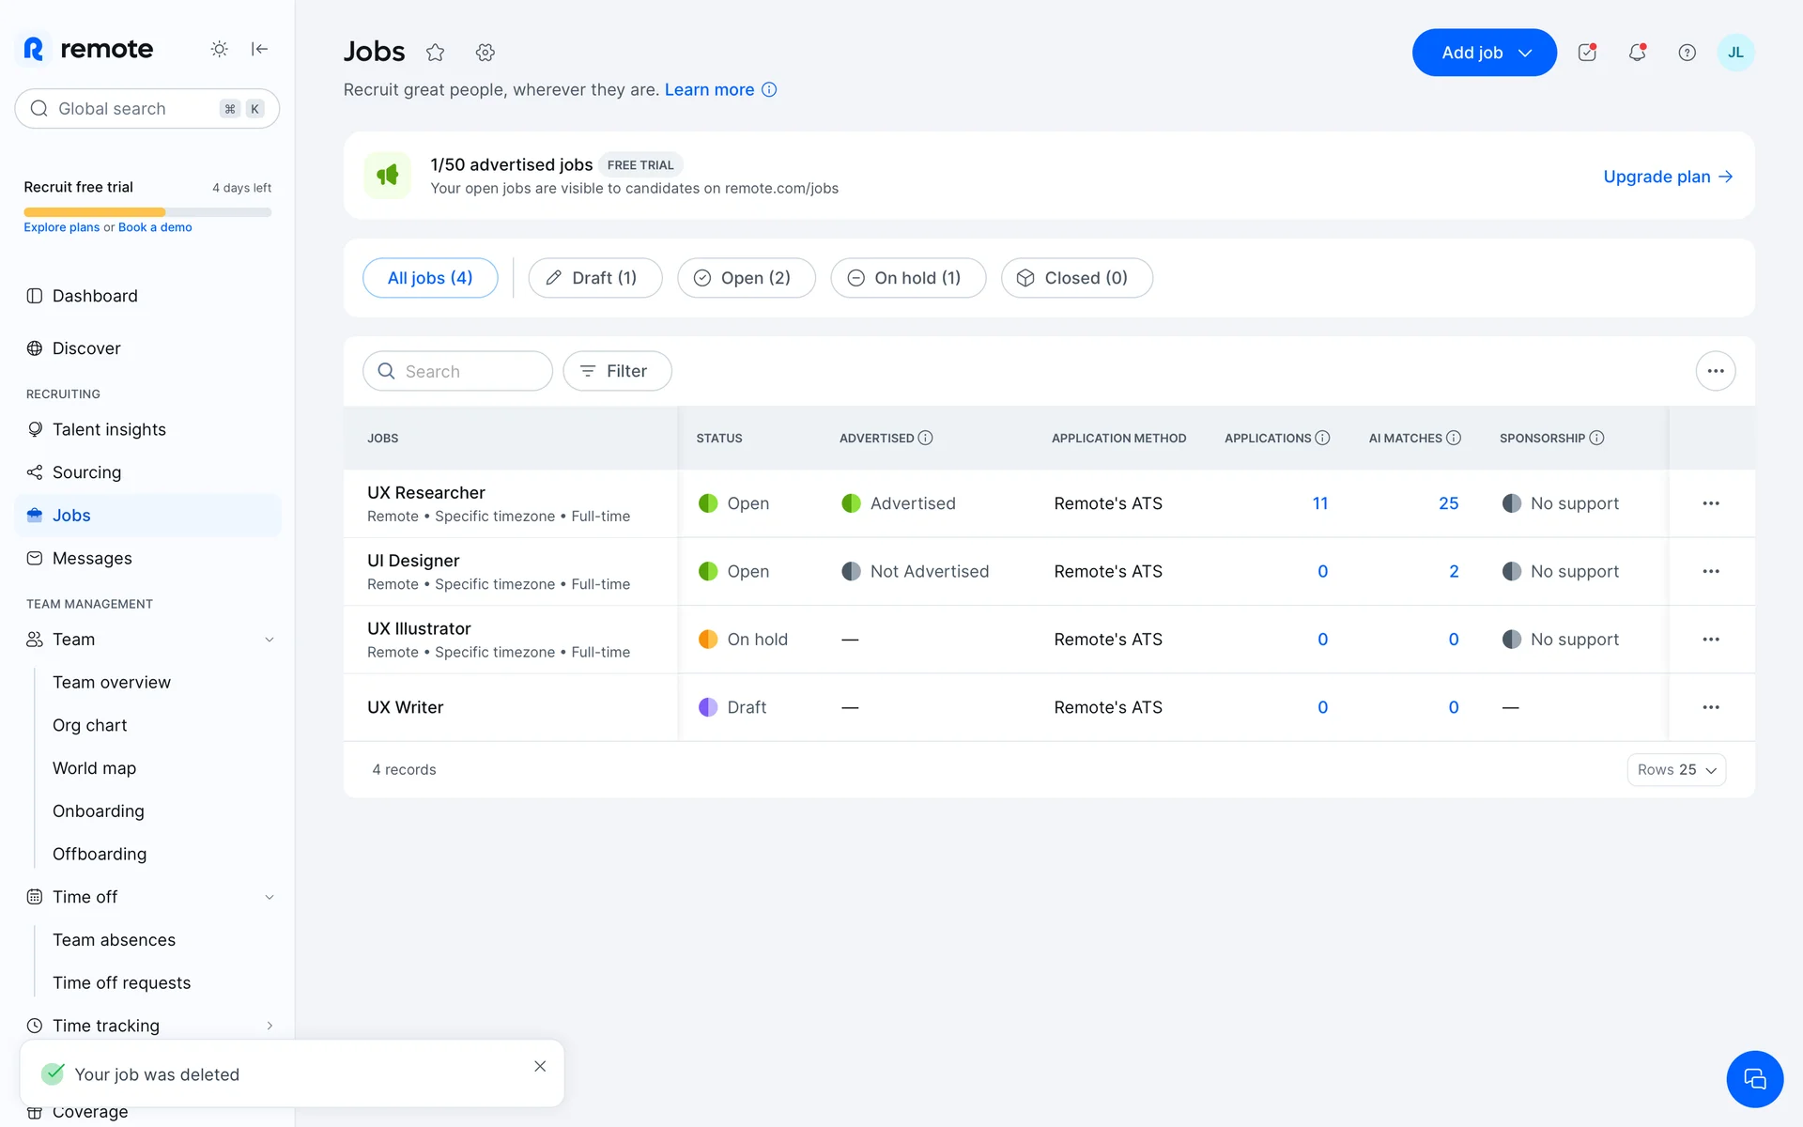This screenshot has height=1127, width=1803.
Task: Toggle light/dark theme sun icon
Action: coord(219,49)
